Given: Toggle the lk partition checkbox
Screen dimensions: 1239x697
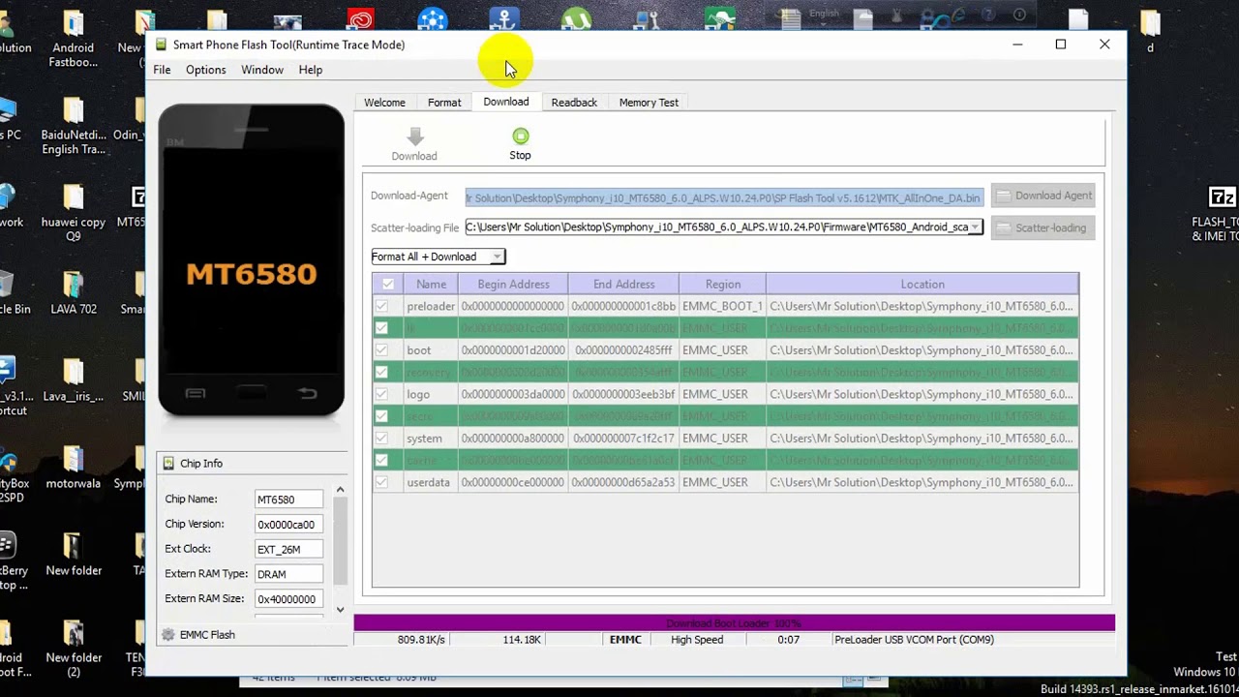Looking at the screenshot, I should tap(381, 328).
